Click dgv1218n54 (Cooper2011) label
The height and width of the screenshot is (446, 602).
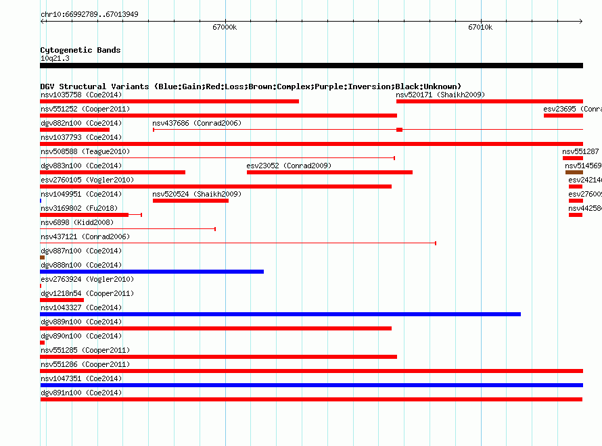point(87,293)
